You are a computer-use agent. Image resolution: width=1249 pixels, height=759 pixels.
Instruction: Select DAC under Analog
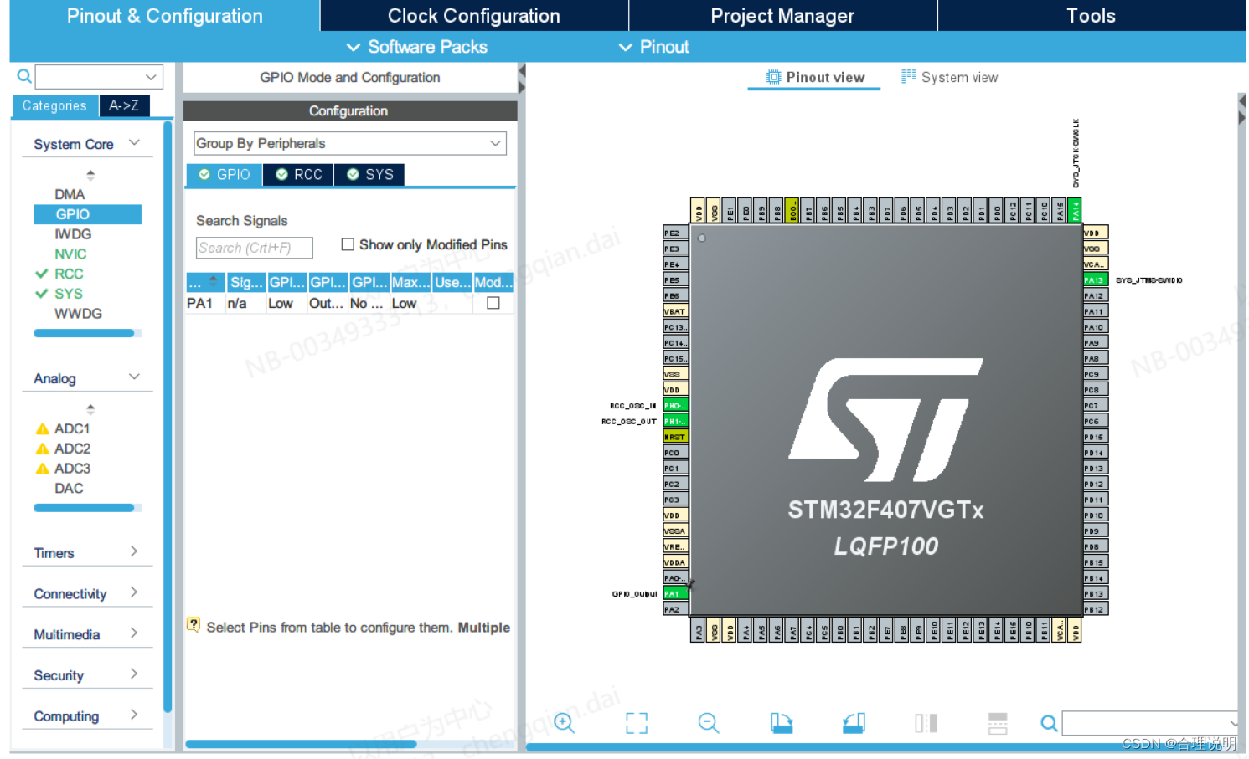69,488
